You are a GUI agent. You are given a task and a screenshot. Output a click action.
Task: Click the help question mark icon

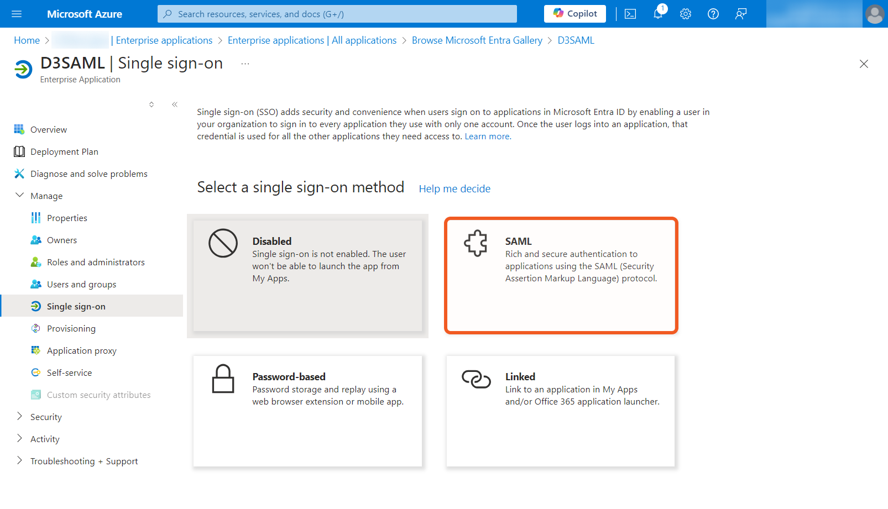click(713, 14)
